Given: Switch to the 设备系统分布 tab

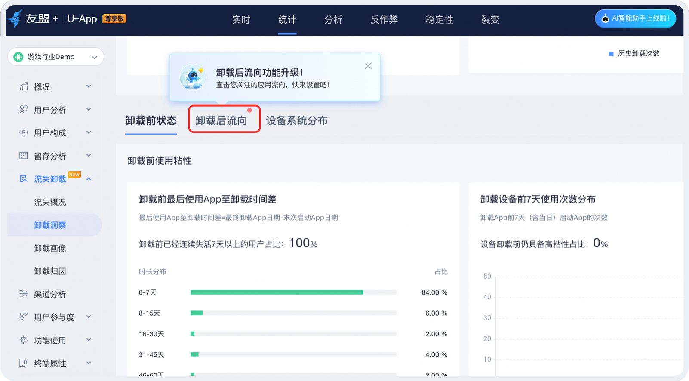Looking at the screenshot, I should (297, 121).
